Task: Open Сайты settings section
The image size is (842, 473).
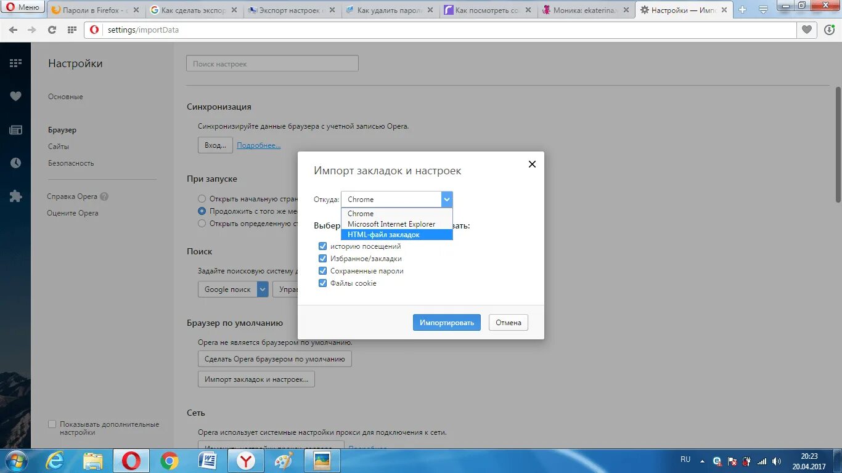Action: click(59, 147)
